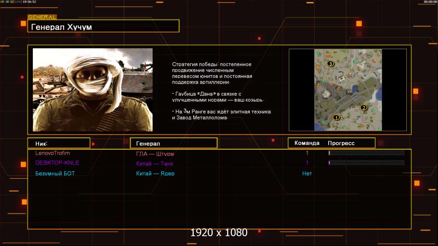Image resolution: width=438 pixels, height=246 pixels.
Task: Select Безумный БОТ player entry
Action: (55, 173)
